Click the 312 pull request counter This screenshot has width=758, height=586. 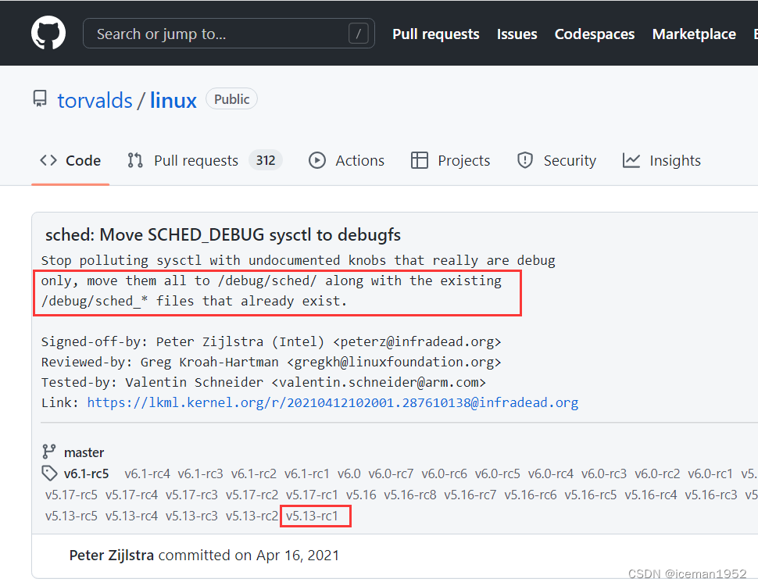(266, 160)
